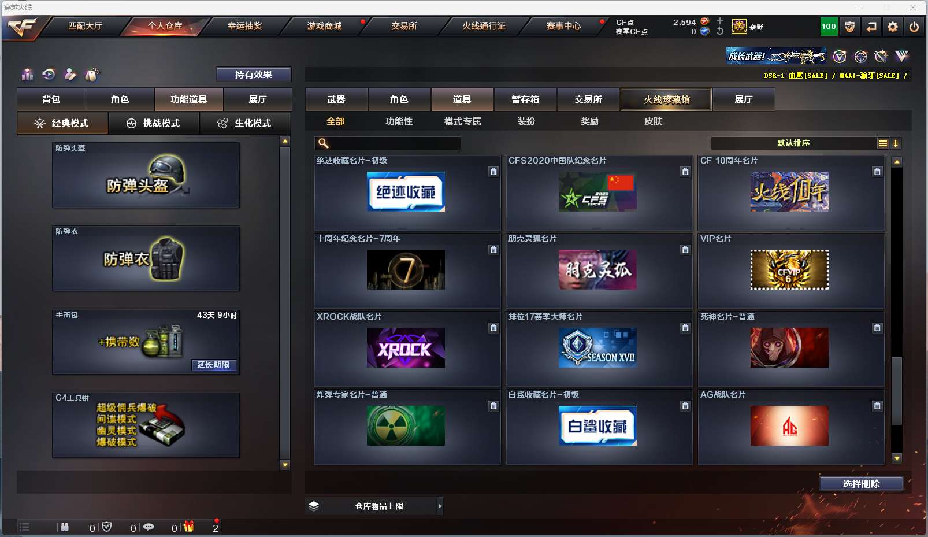Click the 成长武器 banner
Screen dimensions: 928x537
point(776,56)
